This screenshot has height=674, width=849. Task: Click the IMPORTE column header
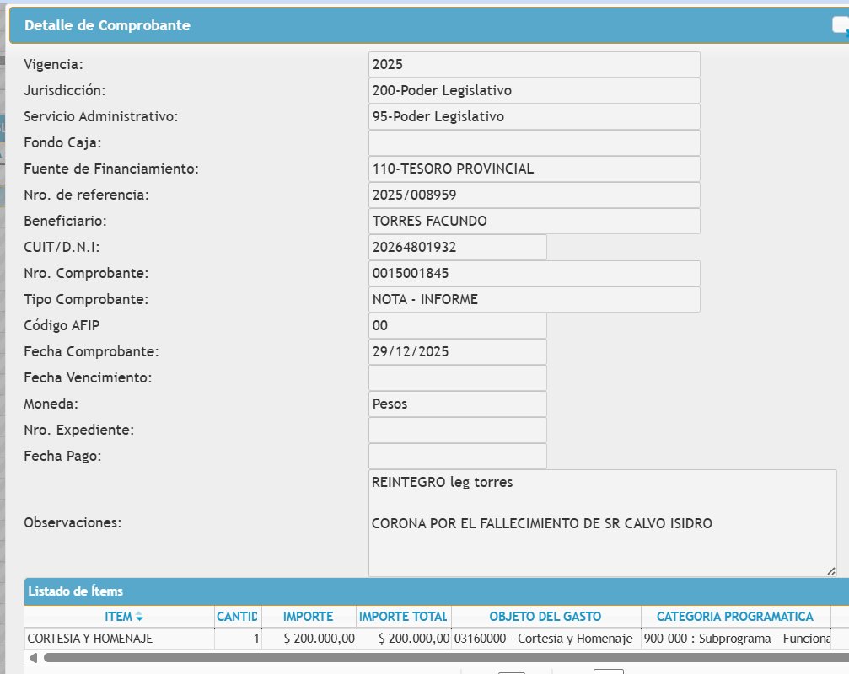click(309, 617)
